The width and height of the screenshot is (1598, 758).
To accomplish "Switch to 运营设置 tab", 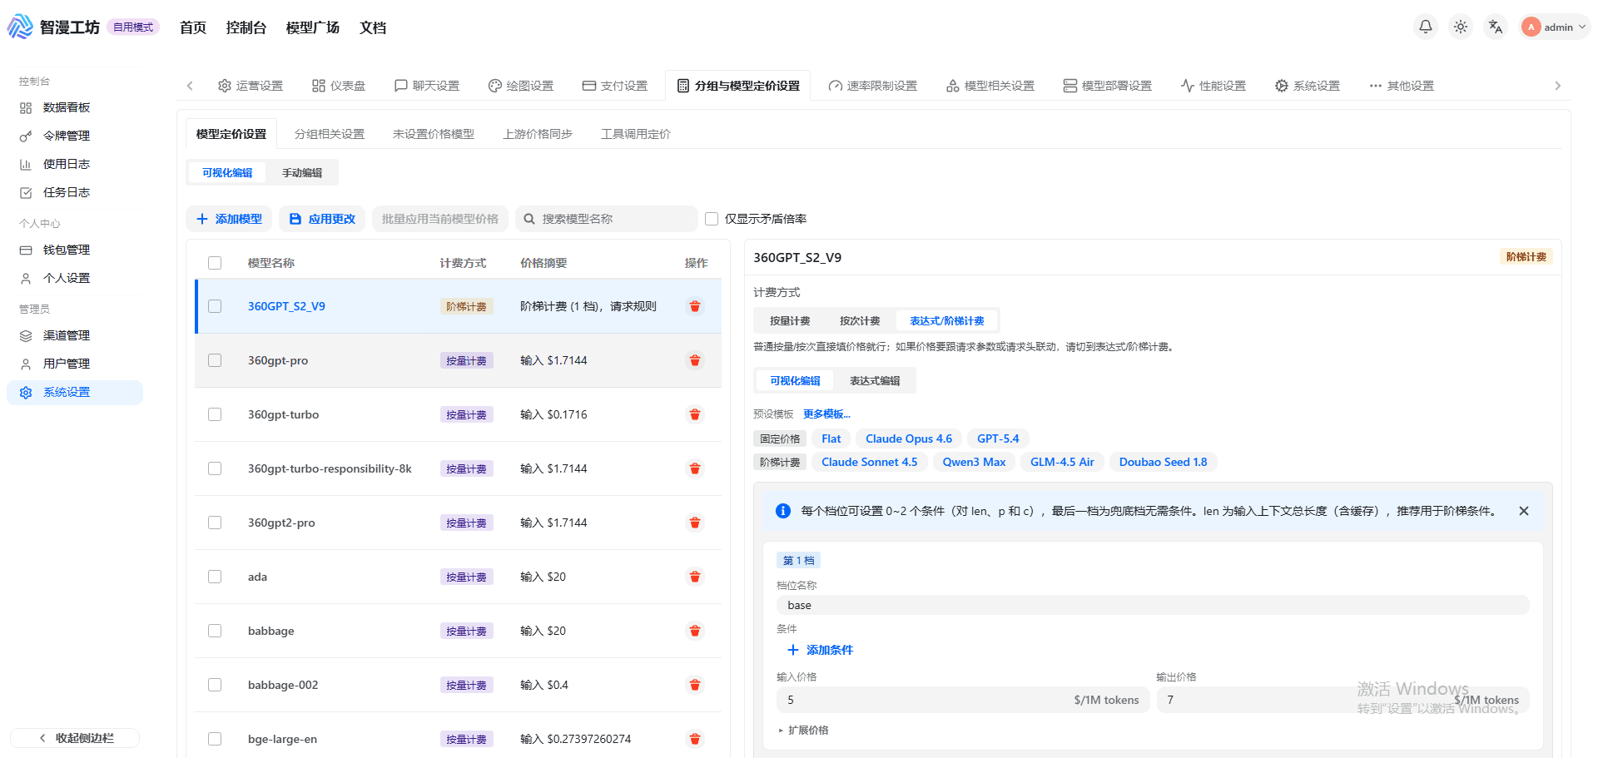I will point(251,86).
